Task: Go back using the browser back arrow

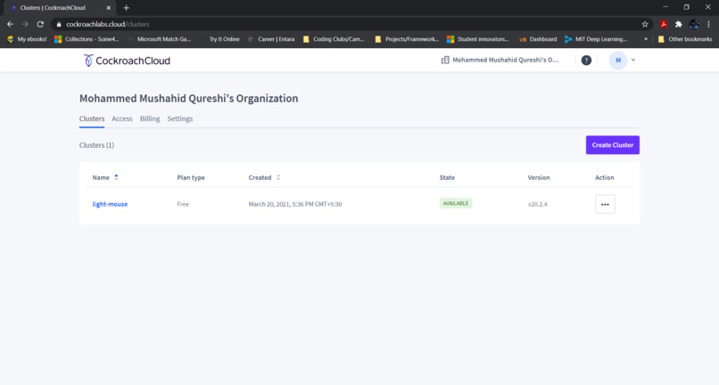Action: tap(10, 24)
